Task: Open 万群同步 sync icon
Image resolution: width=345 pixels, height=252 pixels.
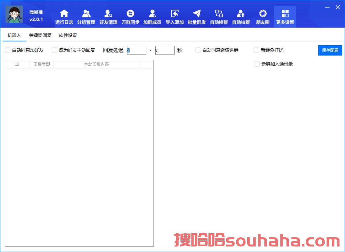Action: pyautogui.click(x=130, y=14)
